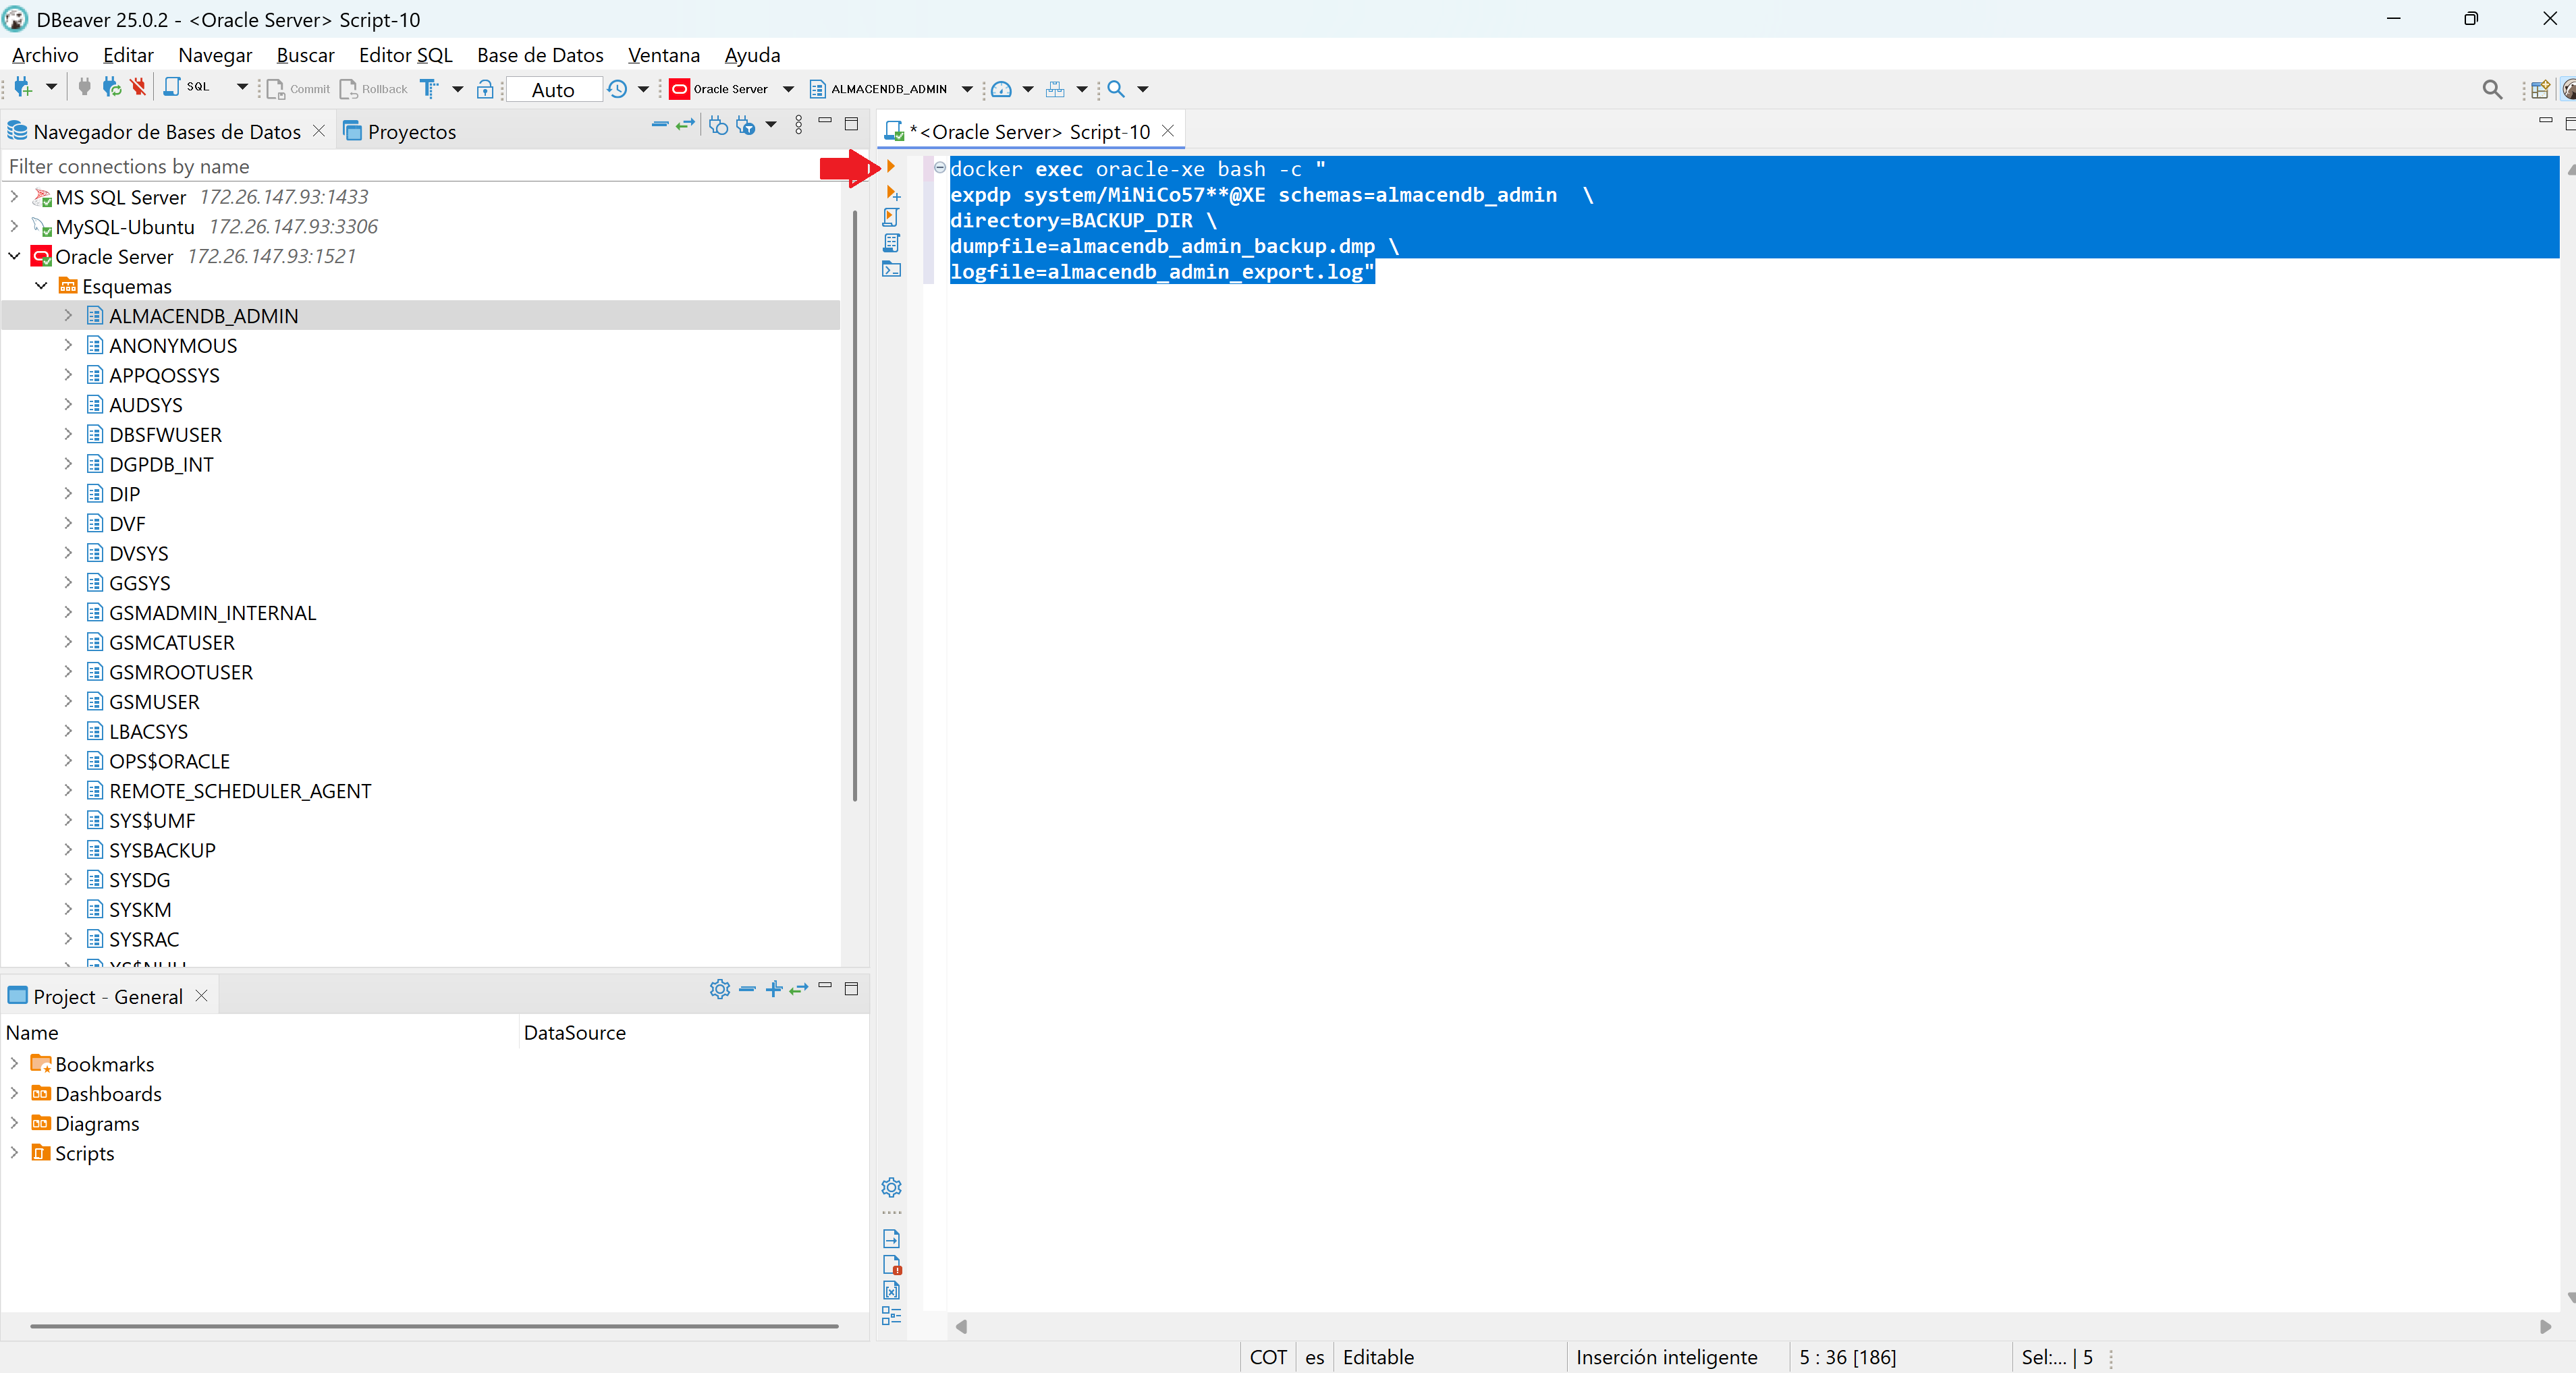Click the Commit button

click(x=298, y=89)
